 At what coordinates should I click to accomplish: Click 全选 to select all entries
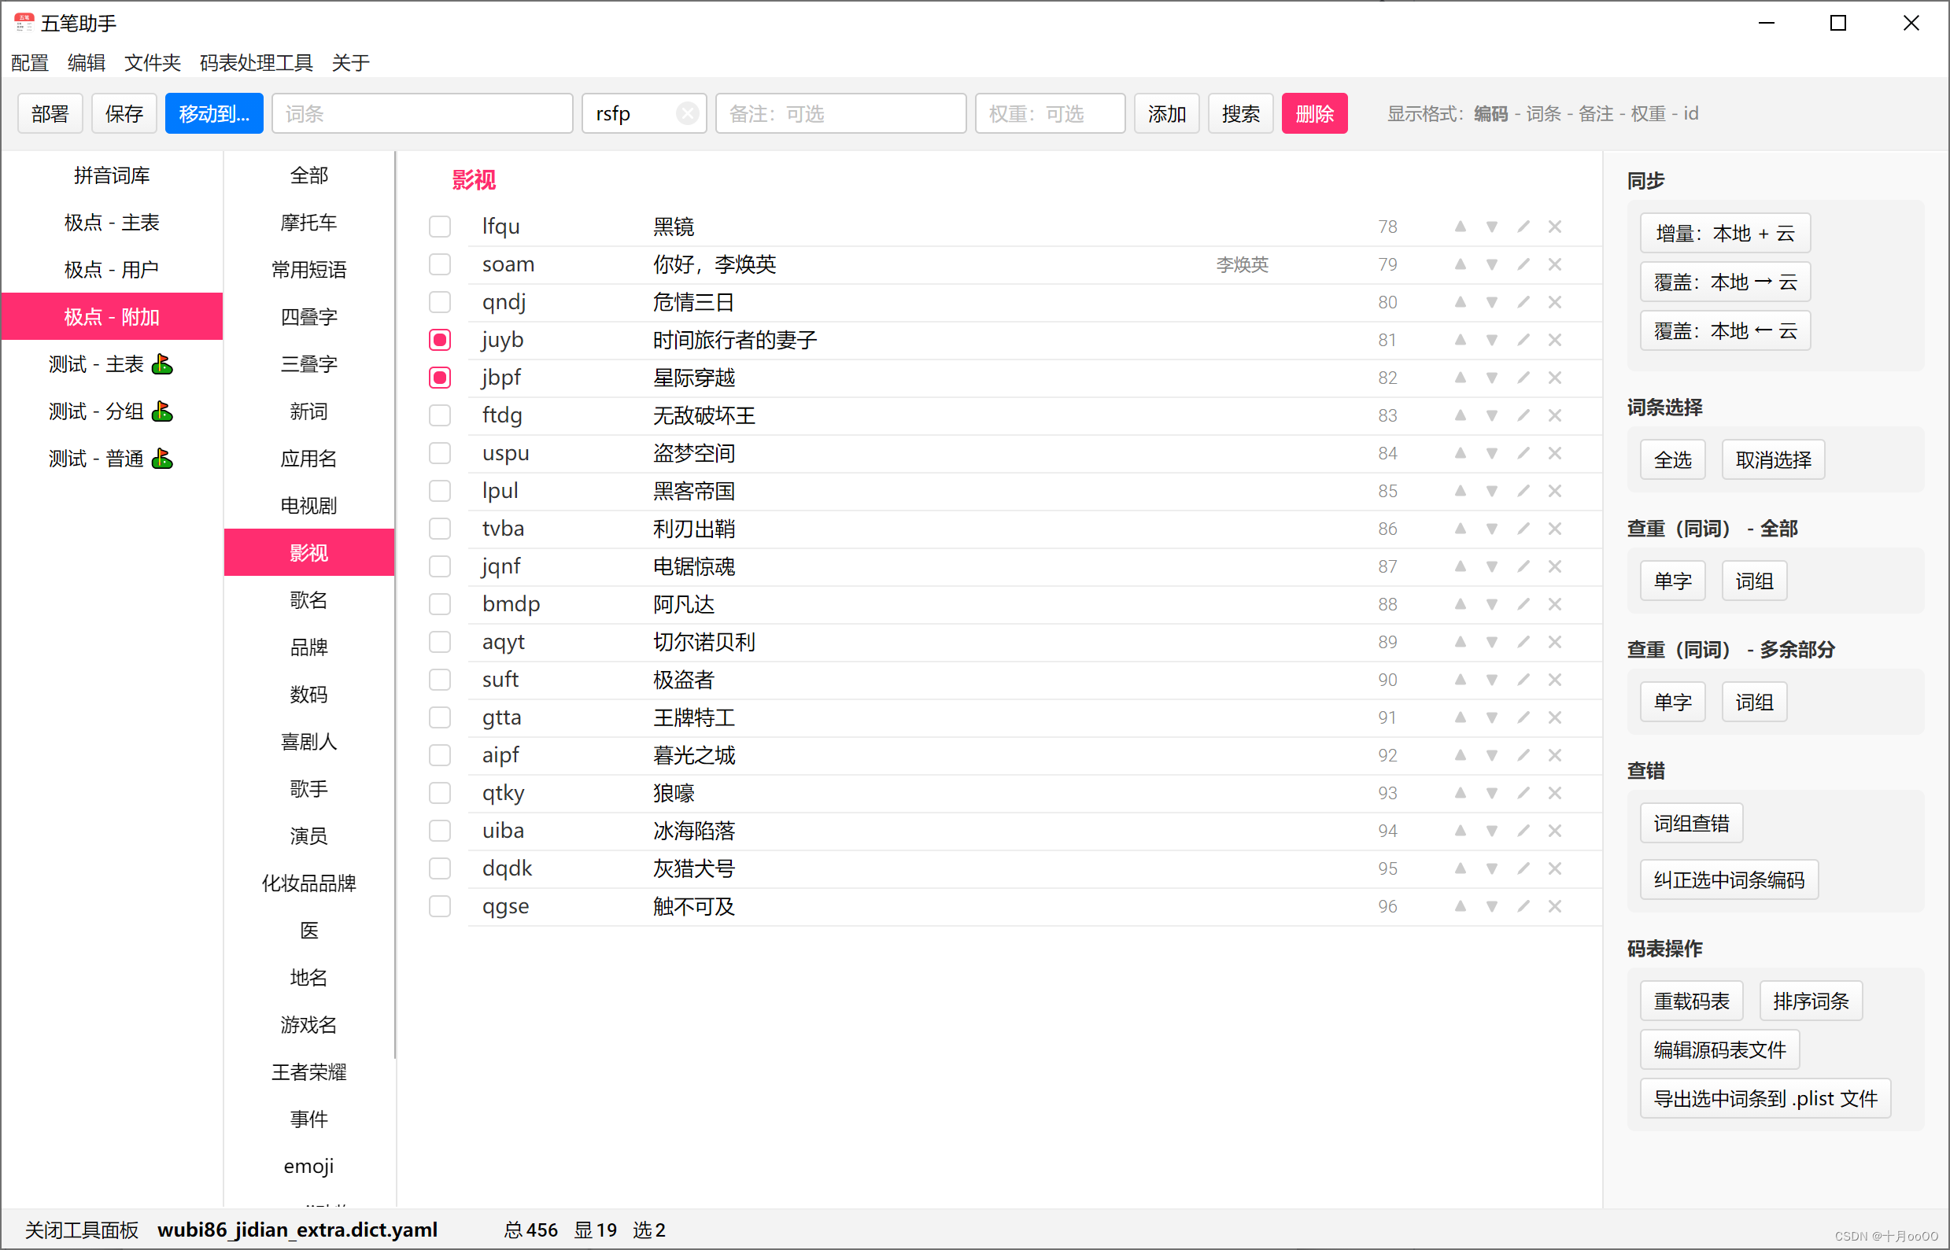pyautogui.click(x=1671, y=459)
